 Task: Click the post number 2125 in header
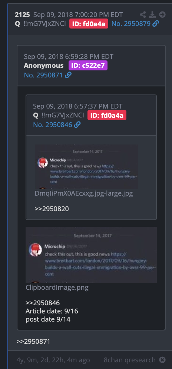coord(22,14)
